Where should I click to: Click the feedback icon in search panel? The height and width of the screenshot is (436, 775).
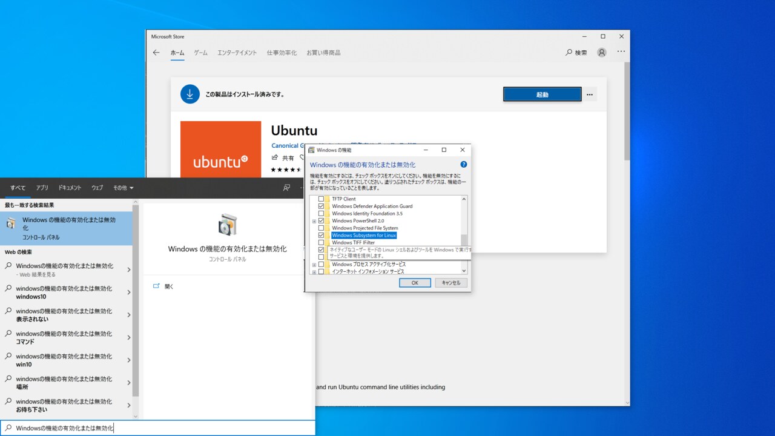(286, 188)
